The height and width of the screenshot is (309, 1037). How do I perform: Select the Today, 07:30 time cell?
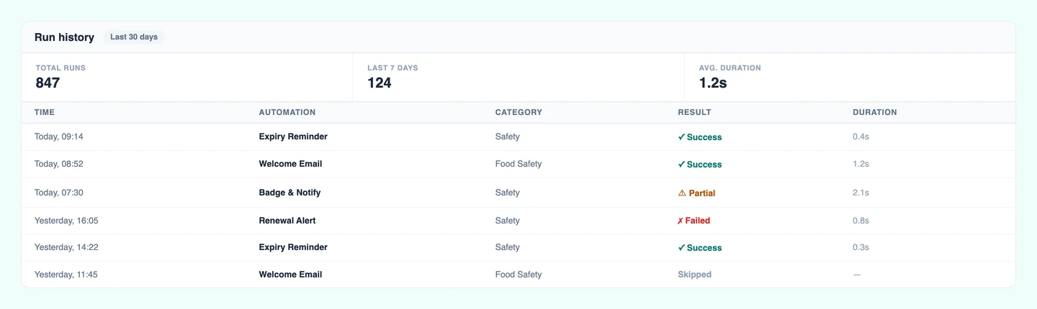tap(59, 193)
